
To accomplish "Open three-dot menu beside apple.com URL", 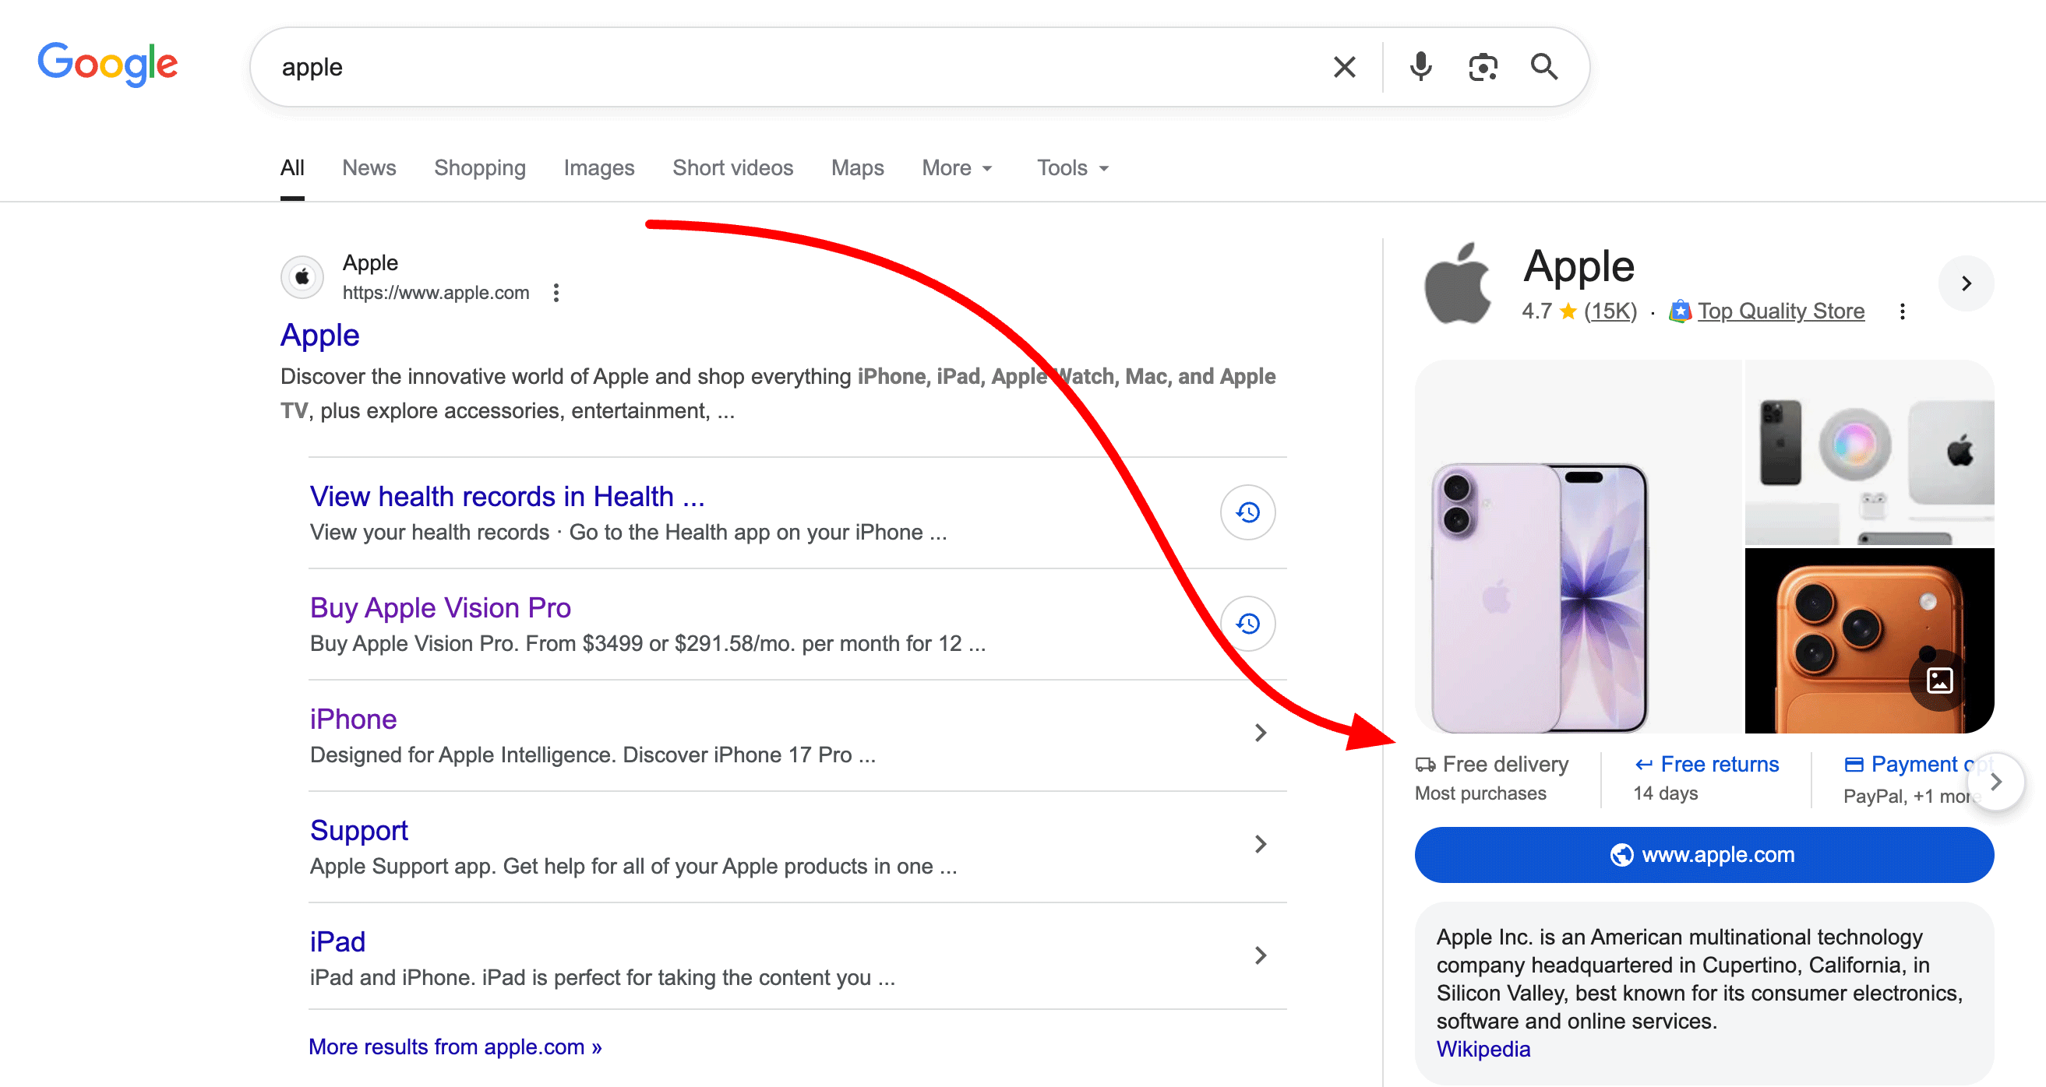I will click(556, 293).
